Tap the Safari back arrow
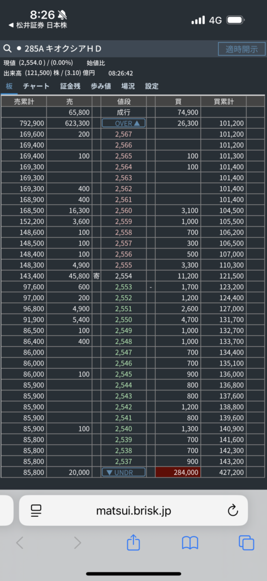The width and height of the screenshot is (267, 581). (20, 543)
